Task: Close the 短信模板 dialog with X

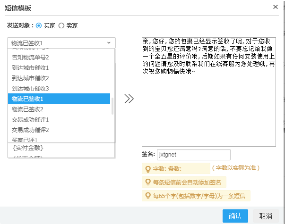Action: pos(276,7)
